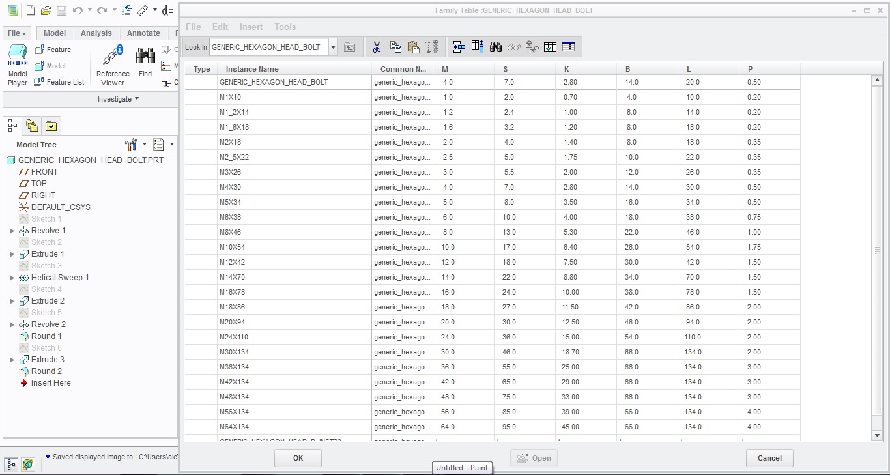Expand Revolve 2 in model tree
The height and width of the screenshot is (475, 890).
tap(12, 324)
